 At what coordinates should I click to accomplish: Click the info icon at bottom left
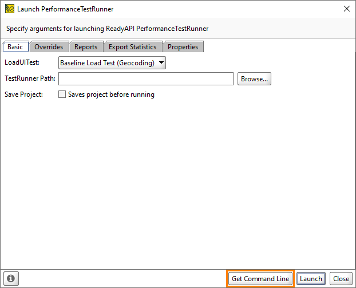(x=10, y=278)
